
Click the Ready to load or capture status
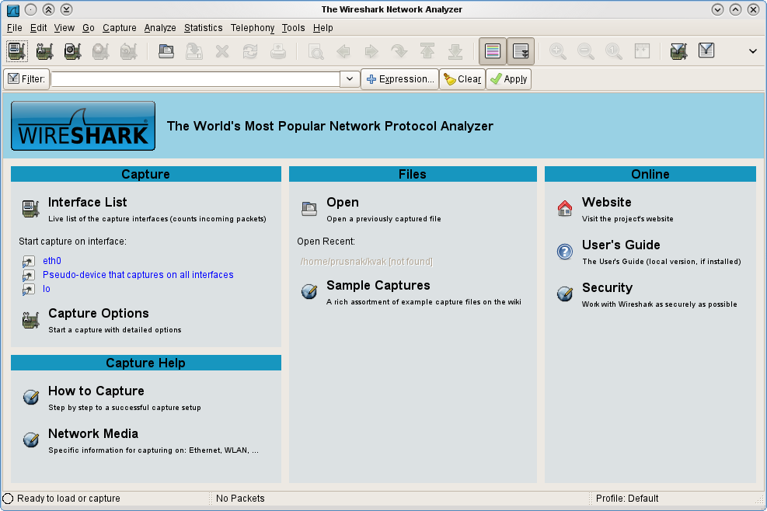pyautogui.click(x=68, y=499)
